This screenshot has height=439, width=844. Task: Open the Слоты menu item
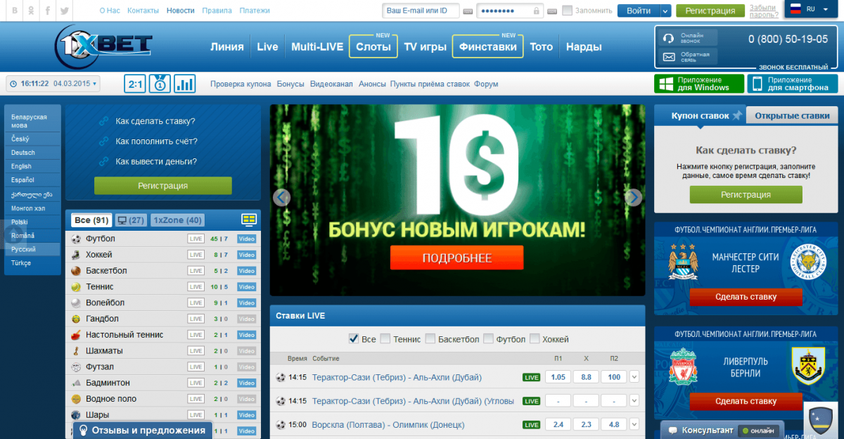pos(373,47)
